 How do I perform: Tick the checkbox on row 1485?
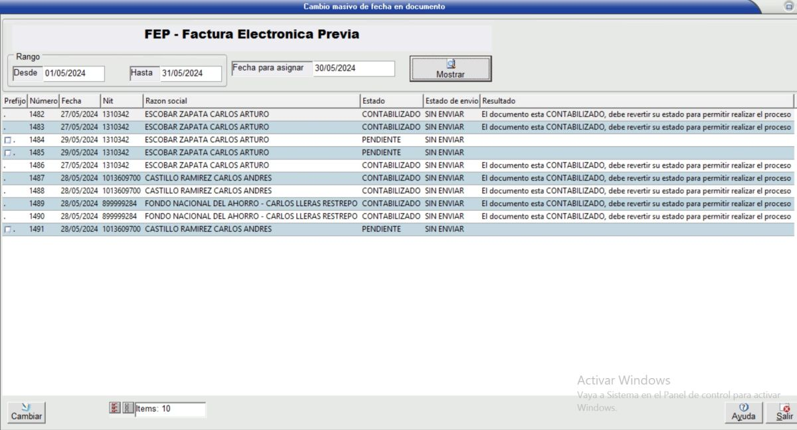point(7,153)
